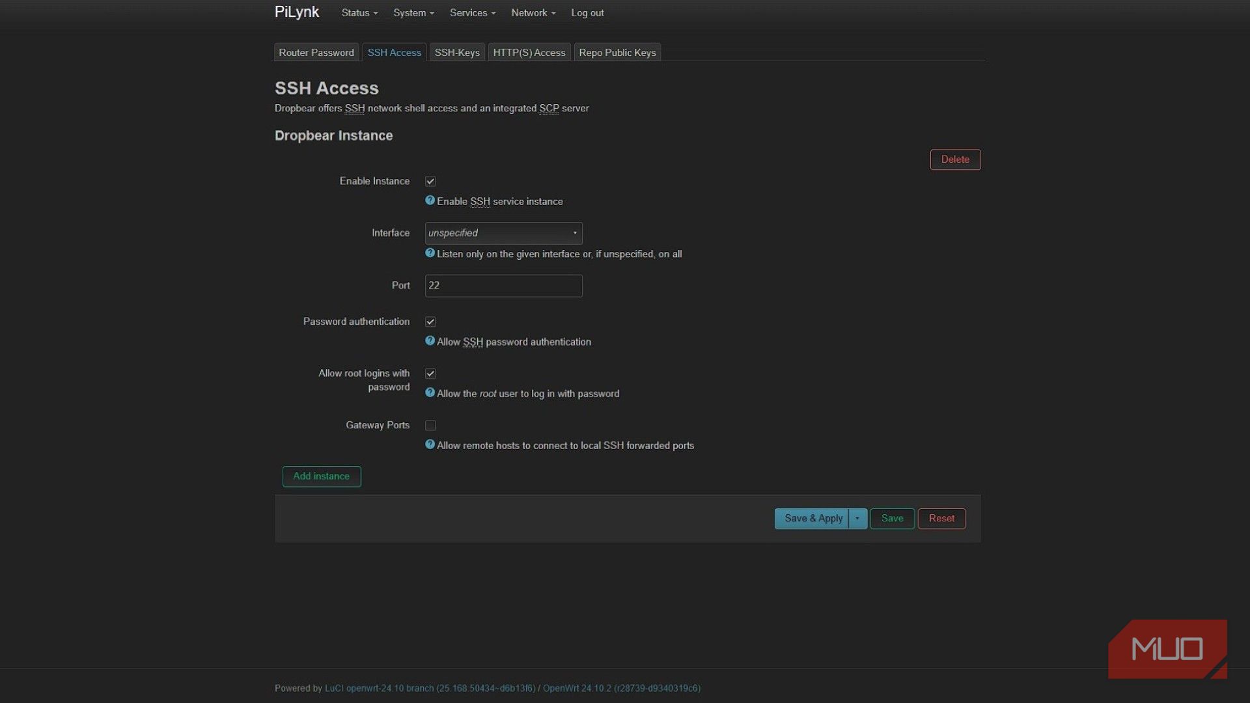Uncheck Password authentication checkbox

coord(430,322)
